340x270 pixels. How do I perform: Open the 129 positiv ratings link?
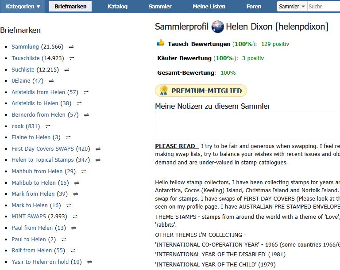275,44
